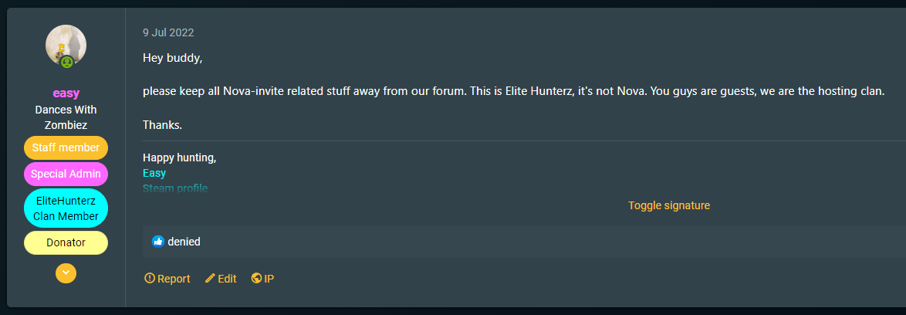906x315 pixels.
Task: Click the Edit pencil icon
Action: (x=210, y=279)
